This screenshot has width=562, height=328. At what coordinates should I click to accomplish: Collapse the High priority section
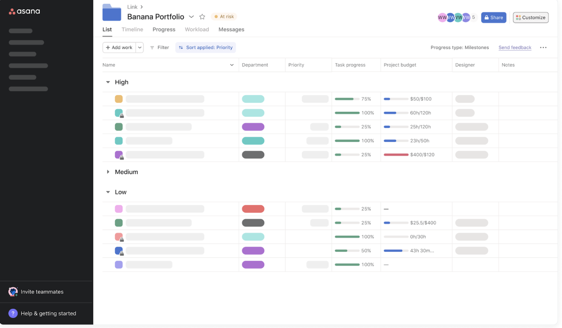coord(108,82)
